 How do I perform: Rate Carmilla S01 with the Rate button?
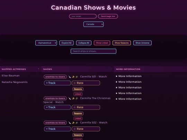click(86, 83)
